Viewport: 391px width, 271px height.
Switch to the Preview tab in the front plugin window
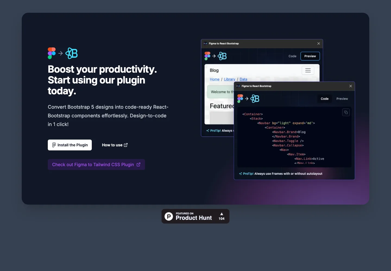[342, 99]
